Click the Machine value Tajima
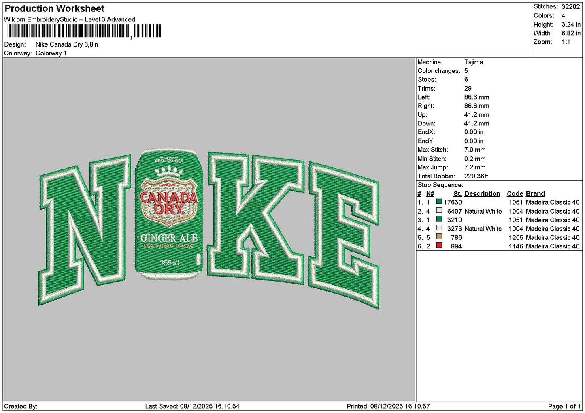This screenshot has height=413, width=585. click(474, 62)
